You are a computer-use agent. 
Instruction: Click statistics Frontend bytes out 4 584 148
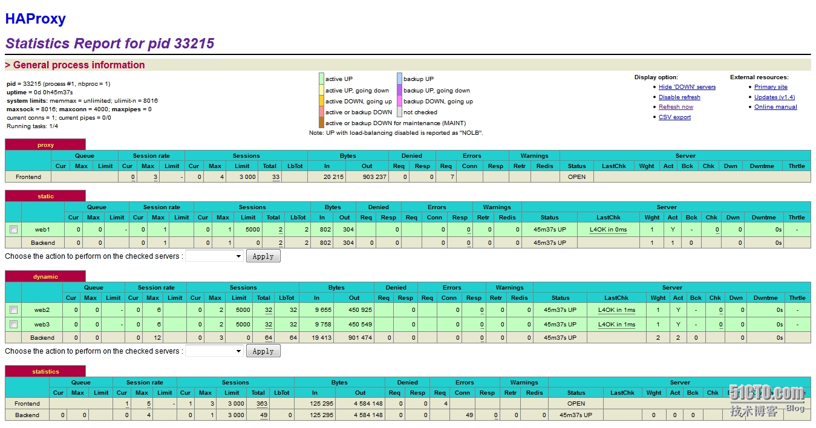pyautogui.click(x=368, y=404)
